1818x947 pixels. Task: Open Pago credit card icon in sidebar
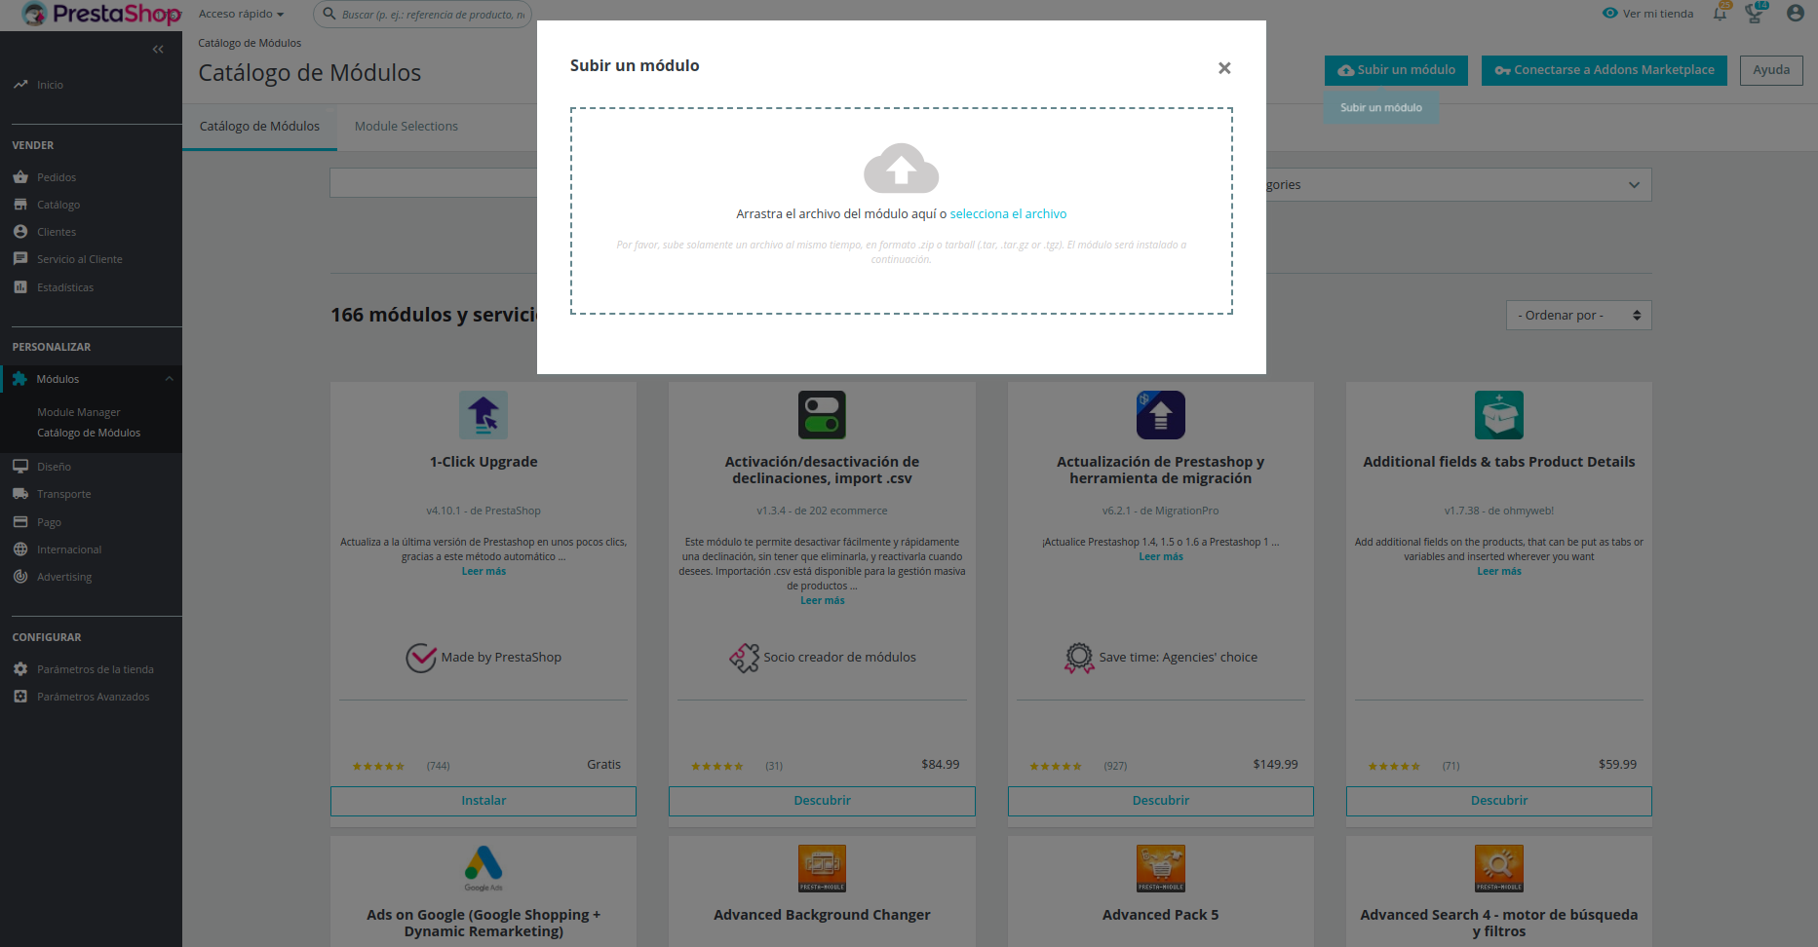click(x=20, y=522)
